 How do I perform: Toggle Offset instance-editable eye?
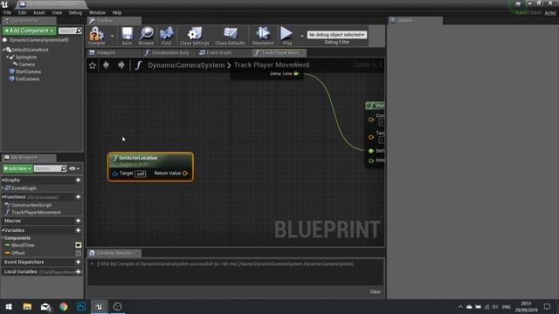click(x=78, y=253)
